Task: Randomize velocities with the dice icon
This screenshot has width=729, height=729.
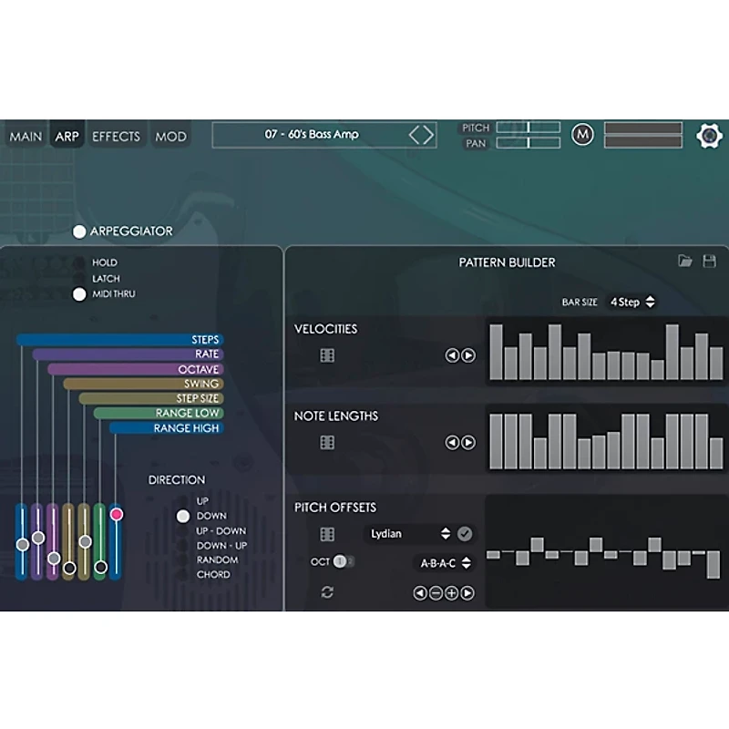Action: [x=327, y=355]
